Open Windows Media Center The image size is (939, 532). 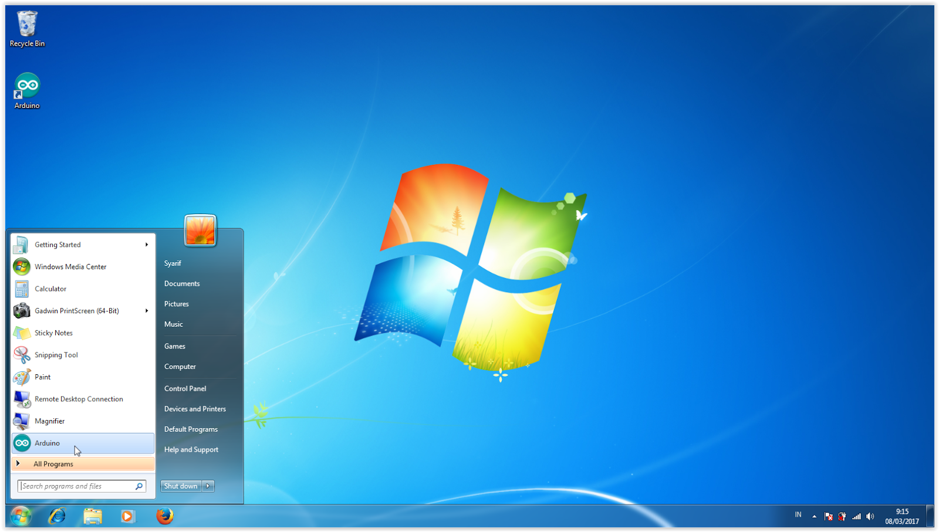(x=70, y=266)
